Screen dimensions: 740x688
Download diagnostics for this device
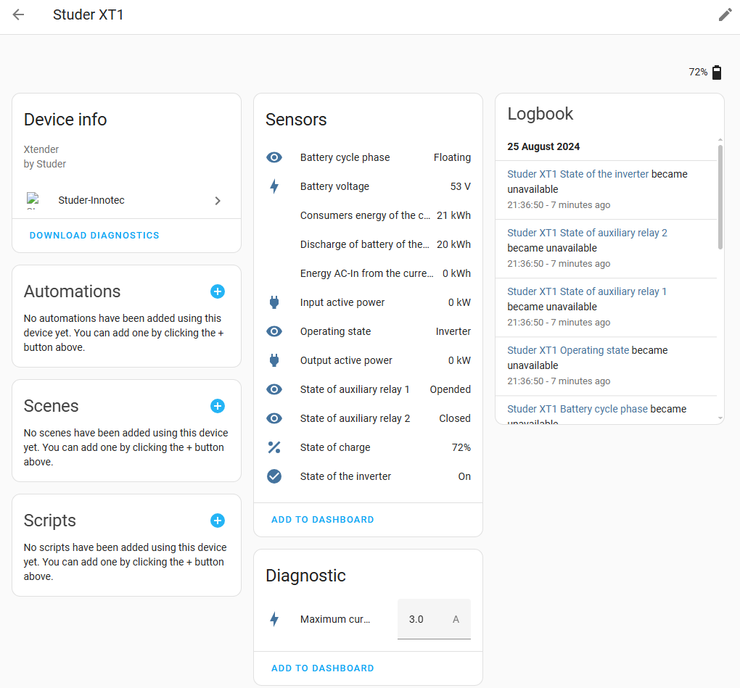coord(94,236)
